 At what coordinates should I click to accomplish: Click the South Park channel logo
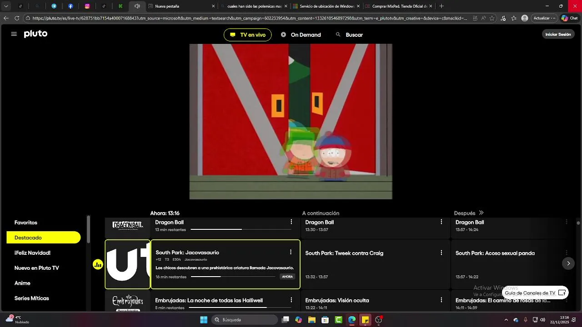tap(128, 264)
